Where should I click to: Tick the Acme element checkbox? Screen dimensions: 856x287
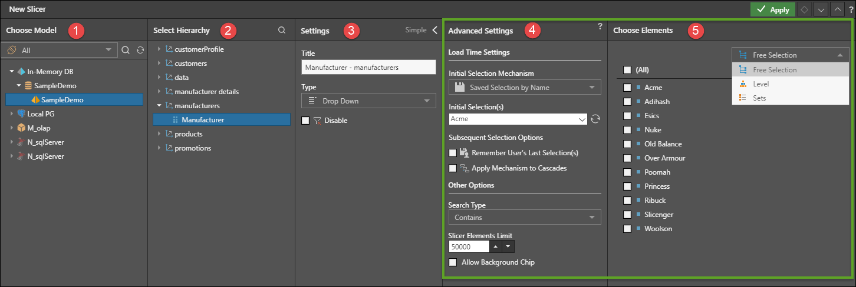click(x=627, y=88)
